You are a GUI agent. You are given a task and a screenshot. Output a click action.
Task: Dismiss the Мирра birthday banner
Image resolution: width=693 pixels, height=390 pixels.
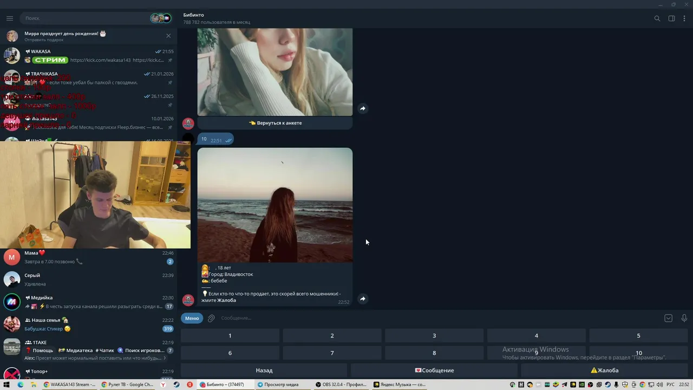click(168, 36)
